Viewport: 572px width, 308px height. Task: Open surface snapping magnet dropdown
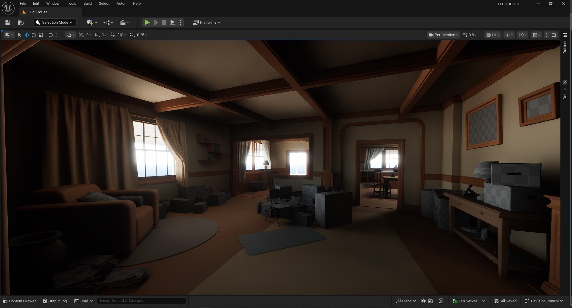tap(70, 35)
